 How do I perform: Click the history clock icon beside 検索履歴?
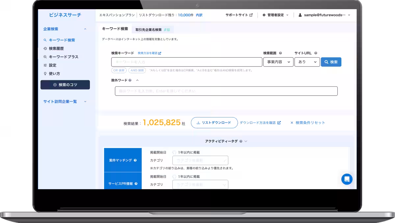[x=45, y=48]
